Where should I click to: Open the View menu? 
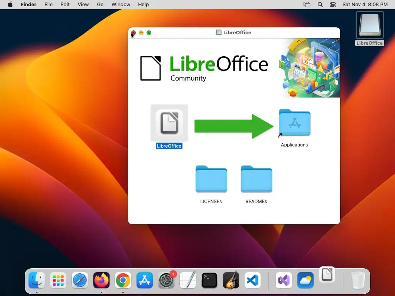coord(83,5)
